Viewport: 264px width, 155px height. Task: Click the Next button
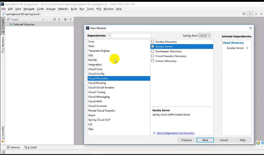coord(205,140)
